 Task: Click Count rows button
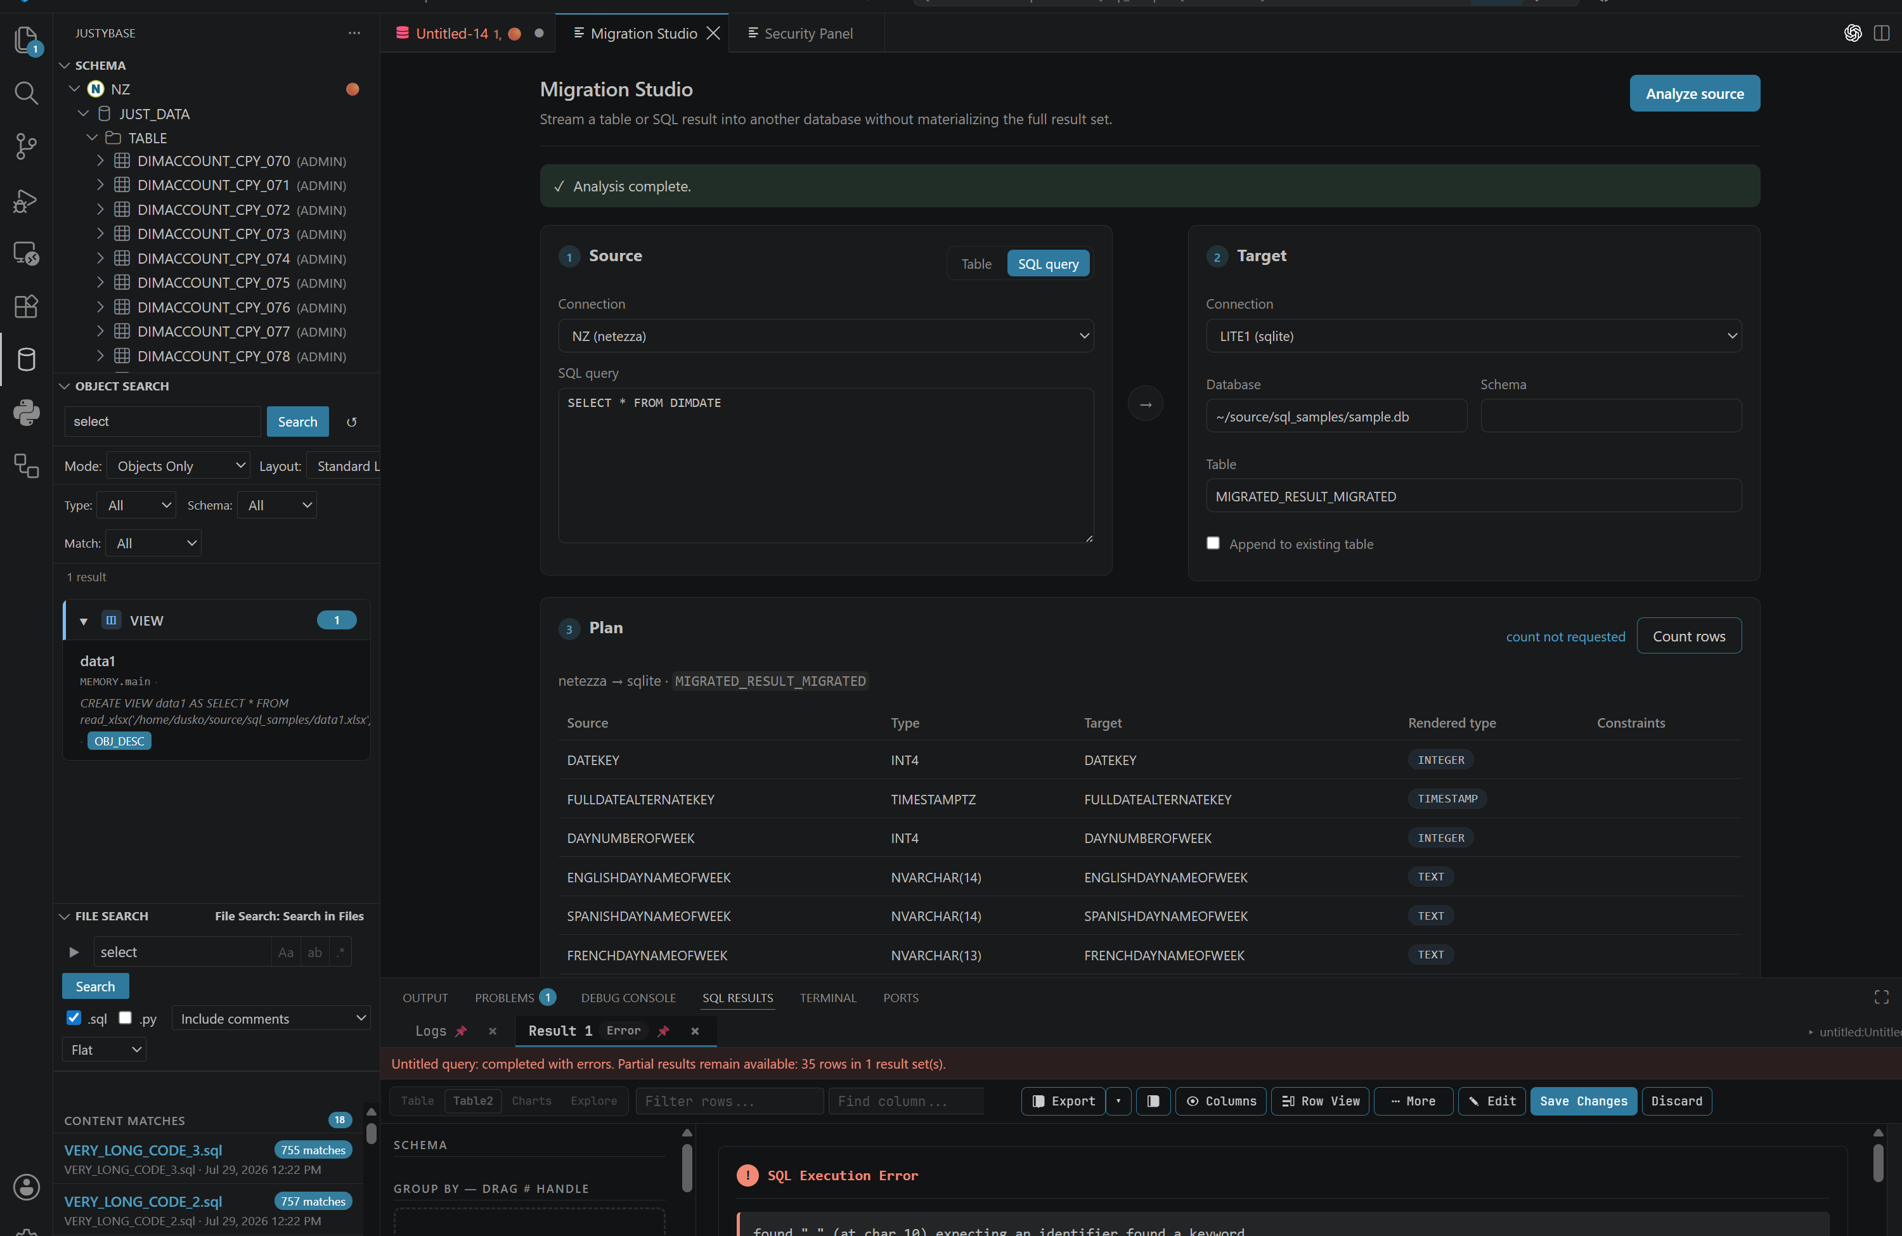pyautogui.click(x=1688, y=636)
